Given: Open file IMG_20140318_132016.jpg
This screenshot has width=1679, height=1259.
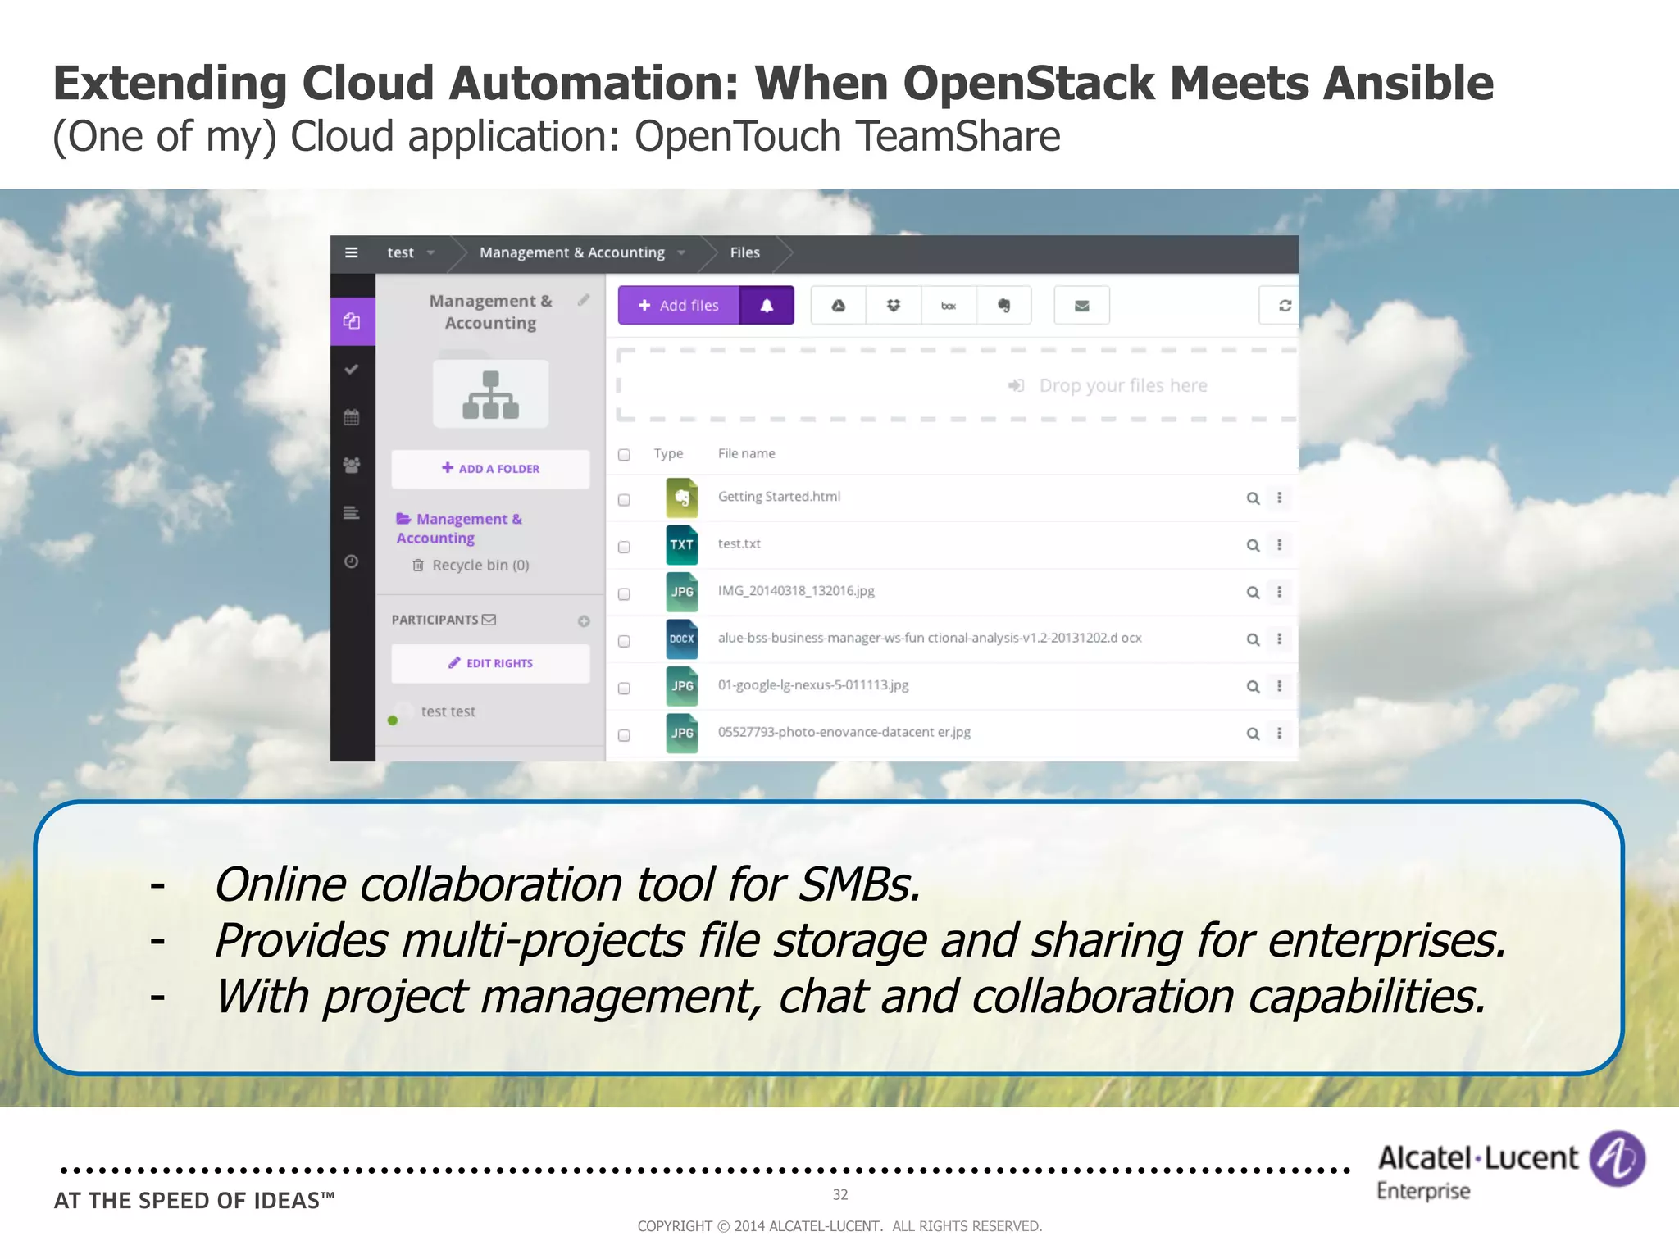Looking at the screenshot, I should [x=796, y=591].
